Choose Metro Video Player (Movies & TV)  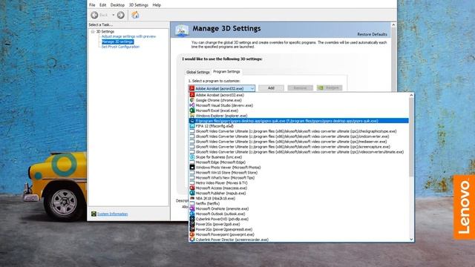click(x=298, y=183)
